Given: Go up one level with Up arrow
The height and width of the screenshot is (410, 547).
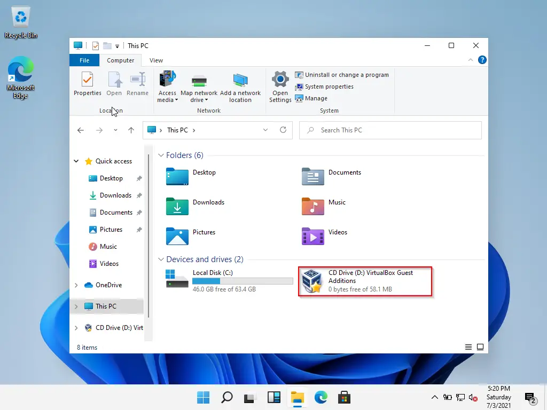Looking at the screenshot, I should click(131, 130).
